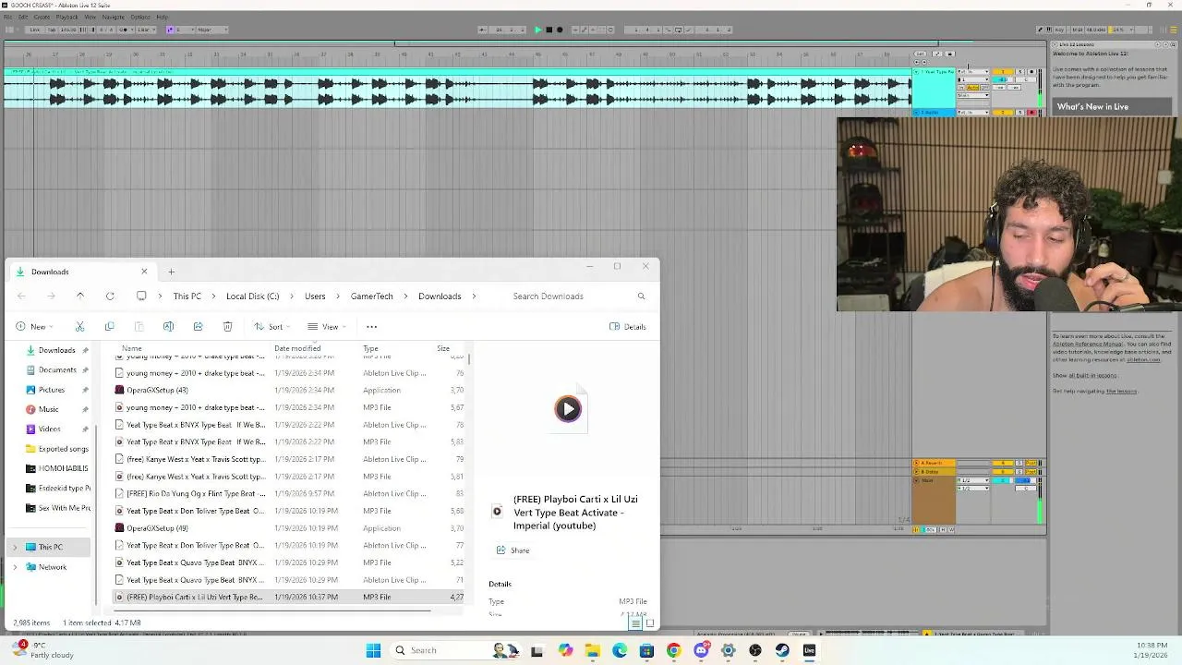Toggle the metronome in Ableton's control bar
Screen dimensions: 1182x665
(x=123, y=30)
